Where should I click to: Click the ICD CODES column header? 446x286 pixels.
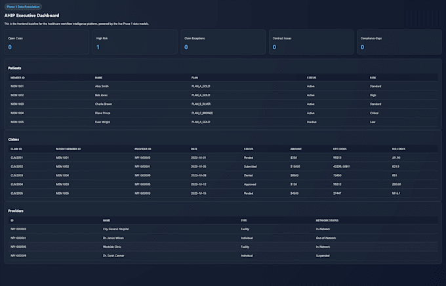click(x=399, y=149)
